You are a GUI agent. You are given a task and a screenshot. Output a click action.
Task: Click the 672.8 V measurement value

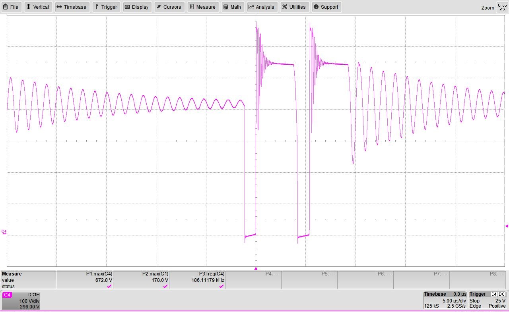(x=104, y=280)
